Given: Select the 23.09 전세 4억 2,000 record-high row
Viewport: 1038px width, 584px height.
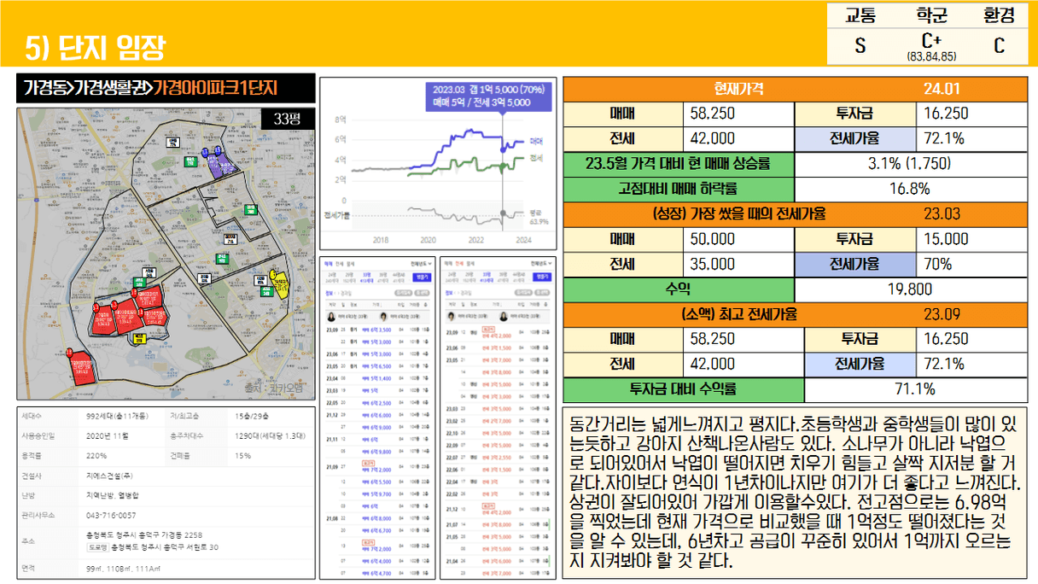Looking at the screenshot, I should click(x=498, y=332).
